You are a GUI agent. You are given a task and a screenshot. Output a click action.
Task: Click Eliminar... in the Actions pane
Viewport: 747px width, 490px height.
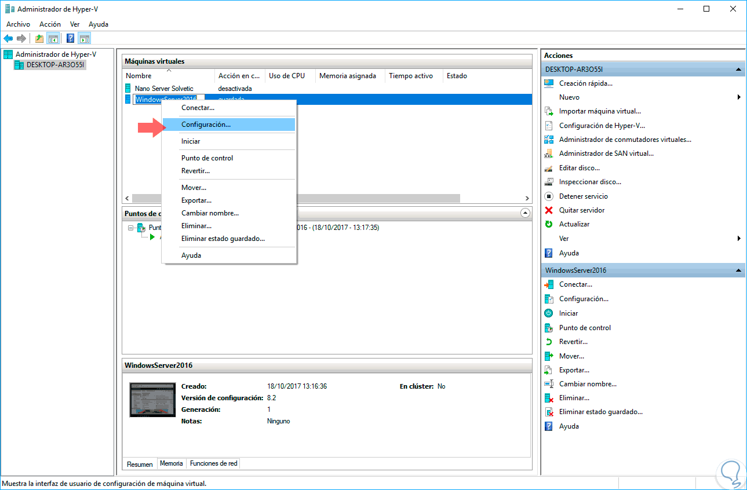coord(574,398)
